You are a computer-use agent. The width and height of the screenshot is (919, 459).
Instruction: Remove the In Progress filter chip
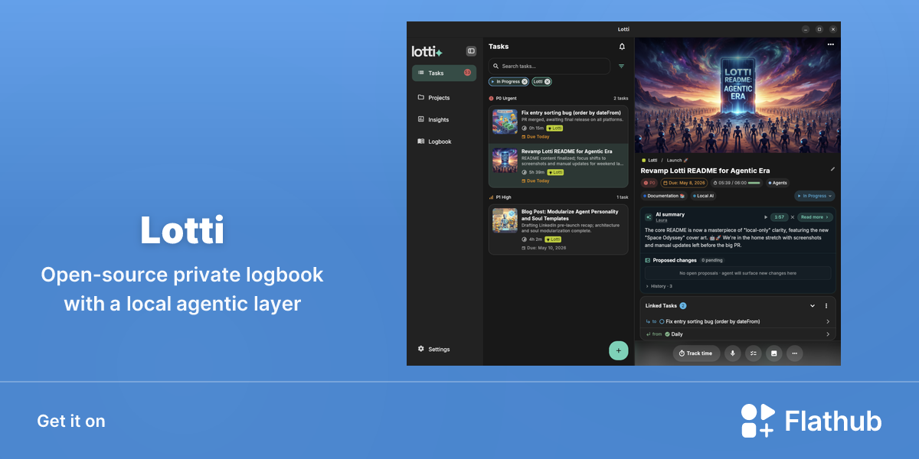click(525, 82)
